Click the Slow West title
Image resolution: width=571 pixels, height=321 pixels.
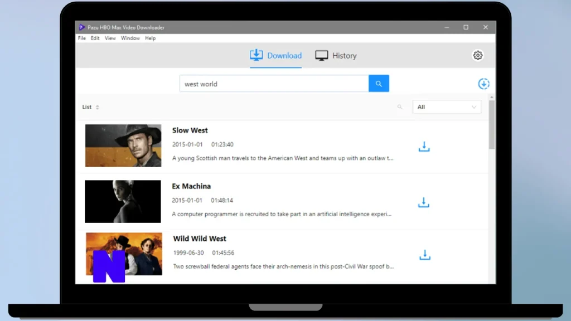190,130
